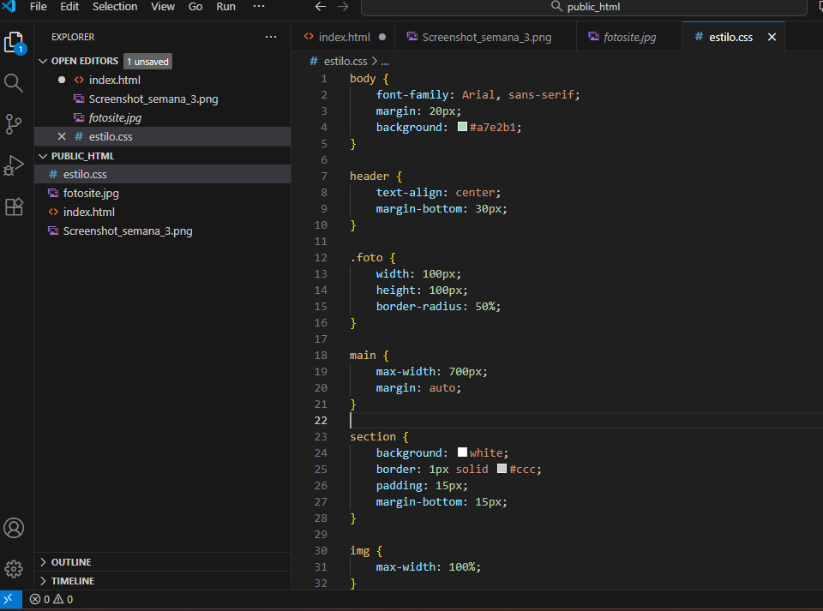This screenshot has height=611, width=823.
Task: Expand the TIMELINE panel
Action: [x=72, y=581]
